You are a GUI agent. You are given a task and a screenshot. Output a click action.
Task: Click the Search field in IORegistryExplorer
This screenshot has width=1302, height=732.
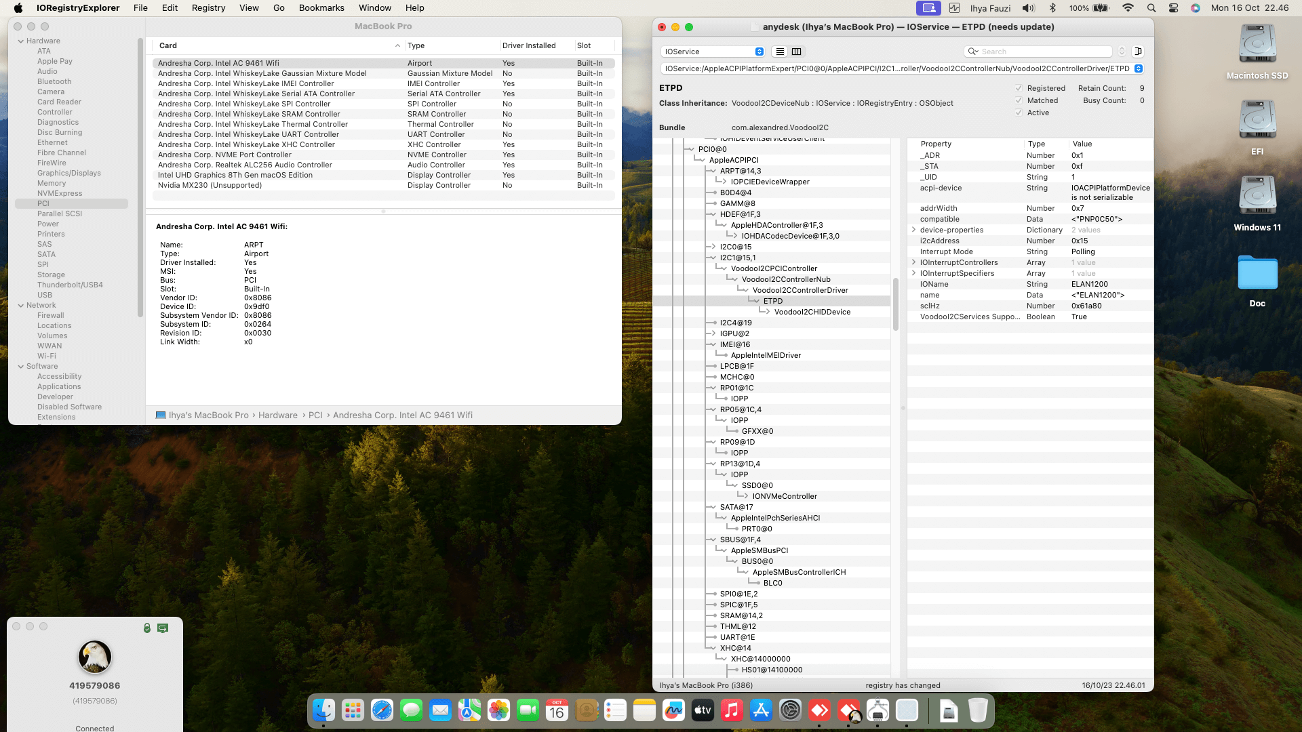pos(1038,52)
